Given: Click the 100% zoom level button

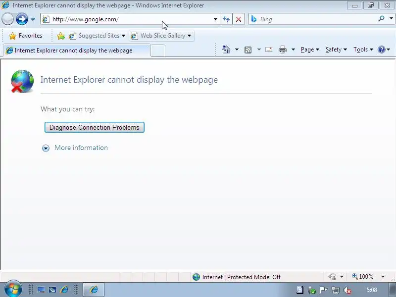Looking at the screenshot, I should (x=363, y=277).
